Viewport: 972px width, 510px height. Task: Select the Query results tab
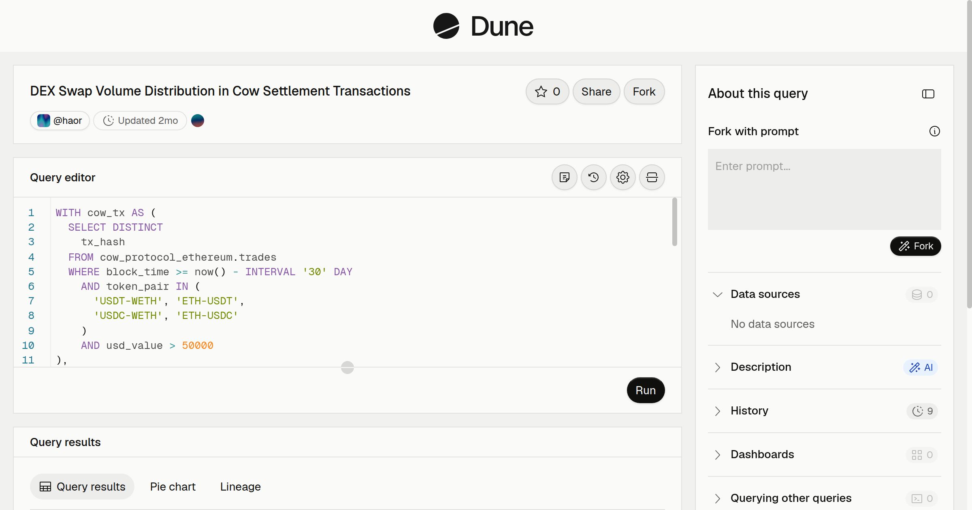pos(82,487)
